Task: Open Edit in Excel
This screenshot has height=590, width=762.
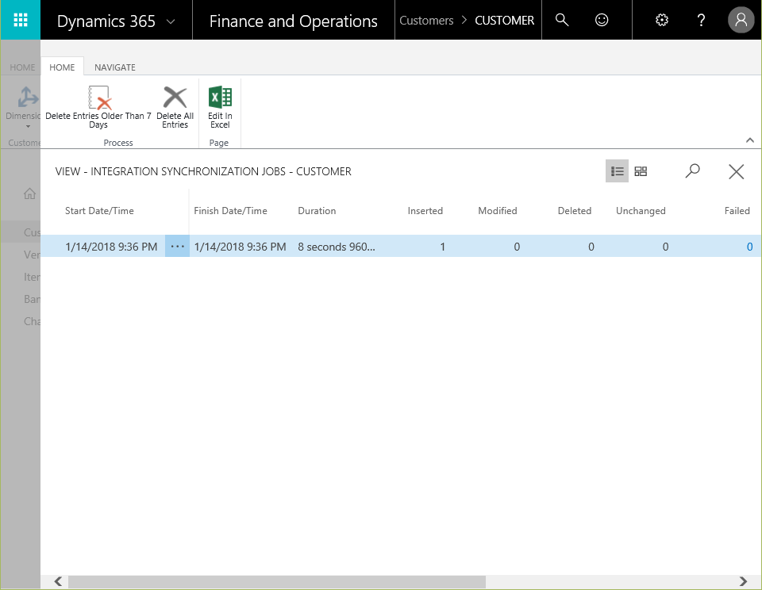Action: pos(220,107)
